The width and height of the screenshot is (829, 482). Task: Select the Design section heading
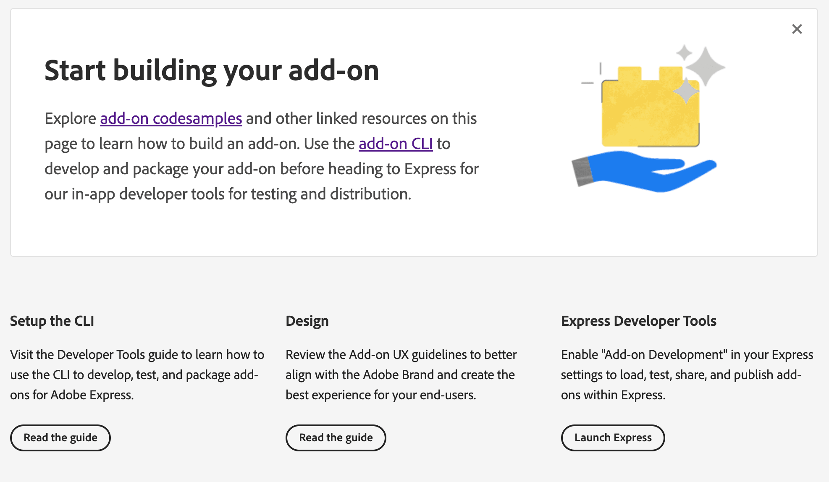click(x=307, y=321)
